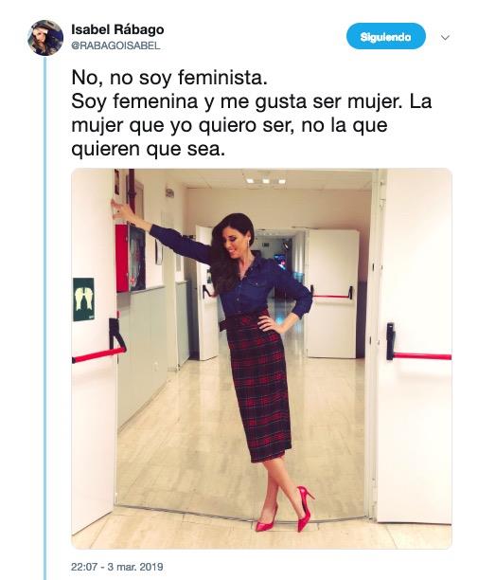Click the raised hand touching the wall
This screenshot has width=478, height=580.
pyautogui.click(x=119, y=208)
